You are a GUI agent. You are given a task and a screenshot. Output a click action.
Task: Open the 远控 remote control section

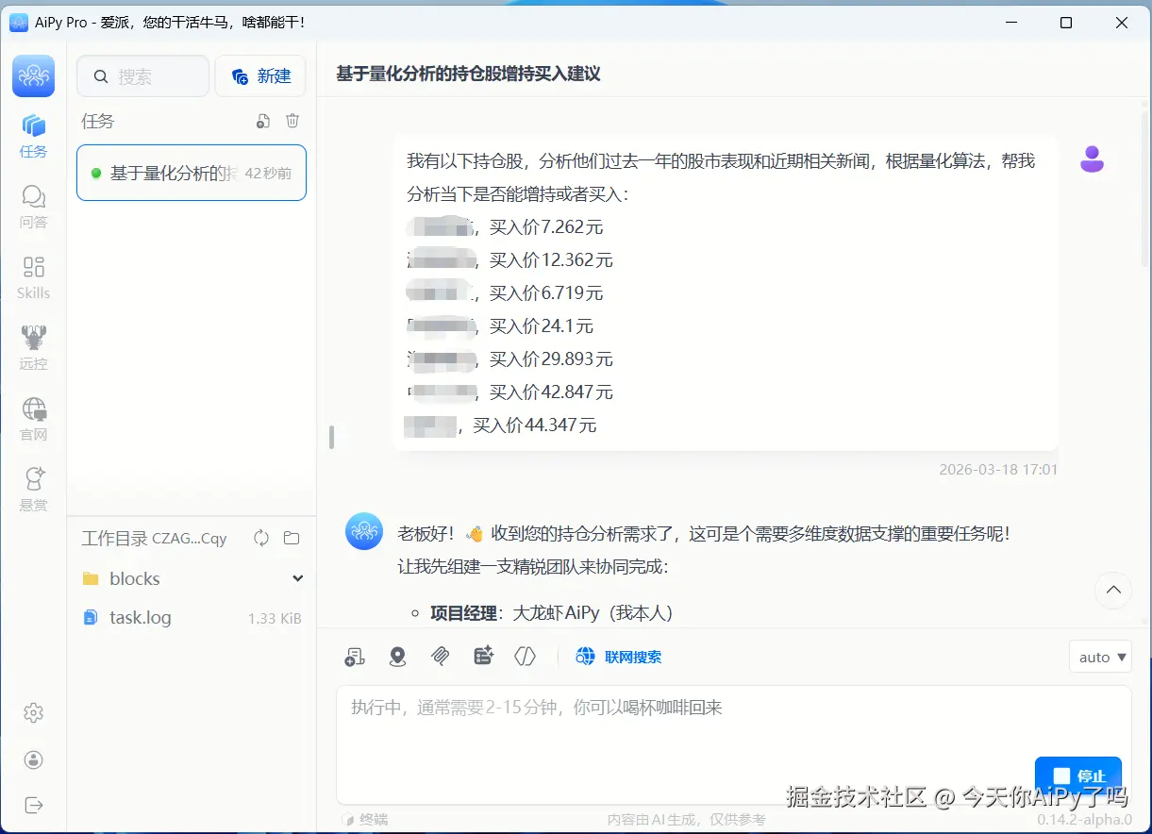[x=33, y=348]
